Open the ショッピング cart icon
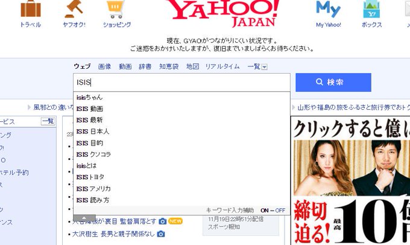The width and height of the screenshot is (410, 245). [x=116, y=9]
